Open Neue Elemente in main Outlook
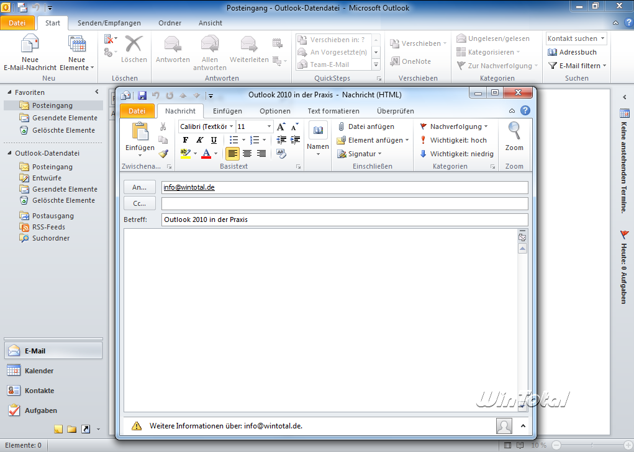This screenshot has height=452, width=634. (77, 53)
